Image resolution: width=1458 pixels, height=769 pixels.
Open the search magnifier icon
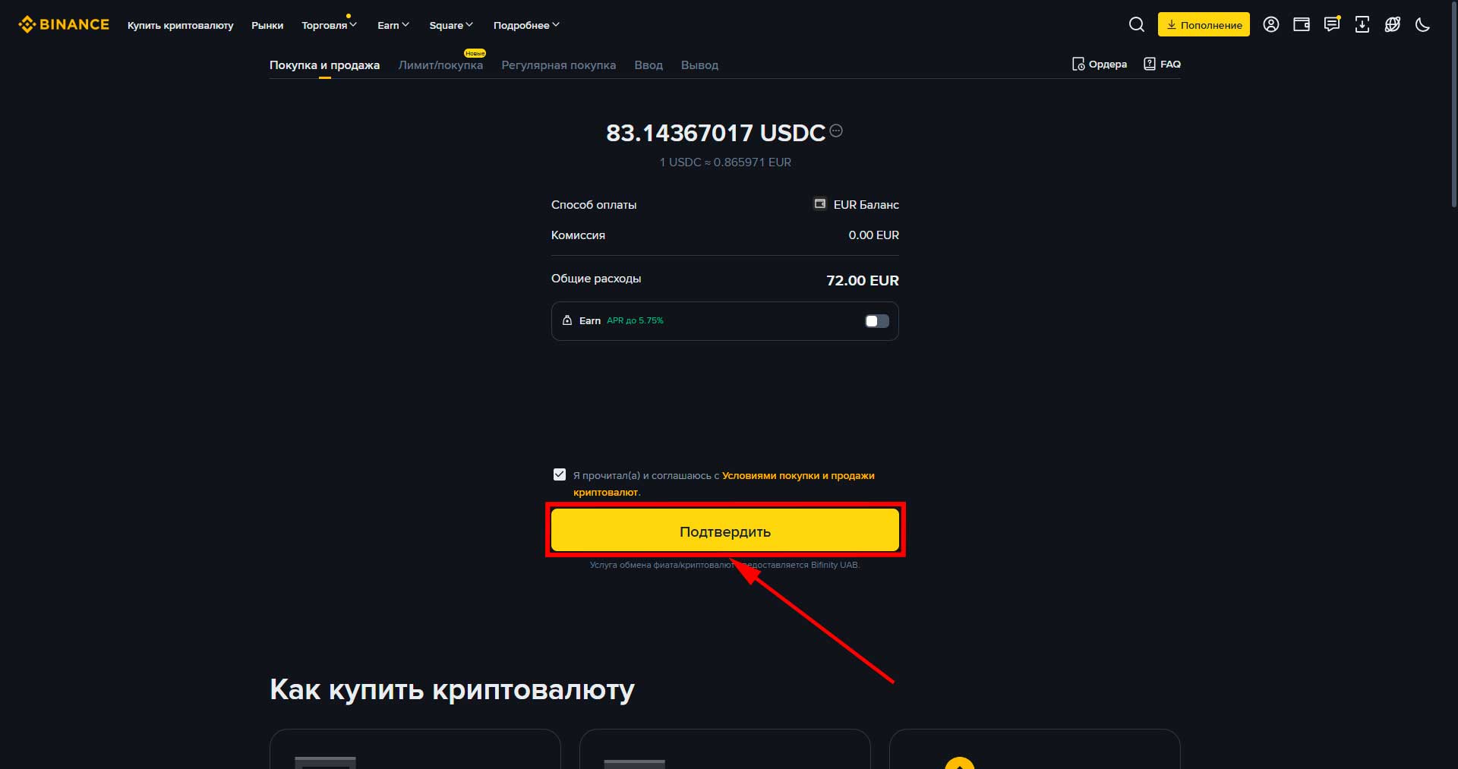tap(1136, 24)
